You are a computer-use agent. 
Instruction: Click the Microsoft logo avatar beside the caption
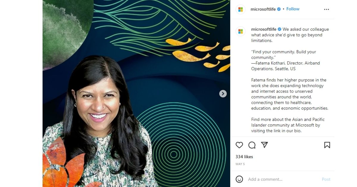click(240, 31)
